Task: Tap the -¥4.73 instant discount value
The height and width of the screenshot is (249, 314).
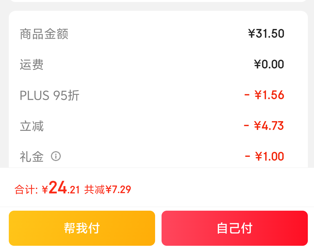Action: 264,126
